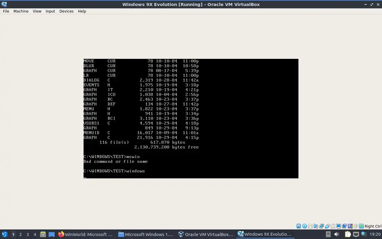
Task: Click the 19:20 clock
Action: (x=375, y=234)
